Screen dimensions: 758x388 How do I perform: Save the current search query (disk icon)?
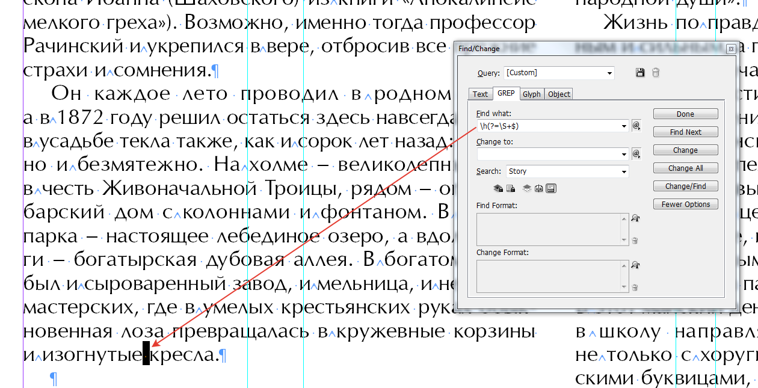click(640, 72)
